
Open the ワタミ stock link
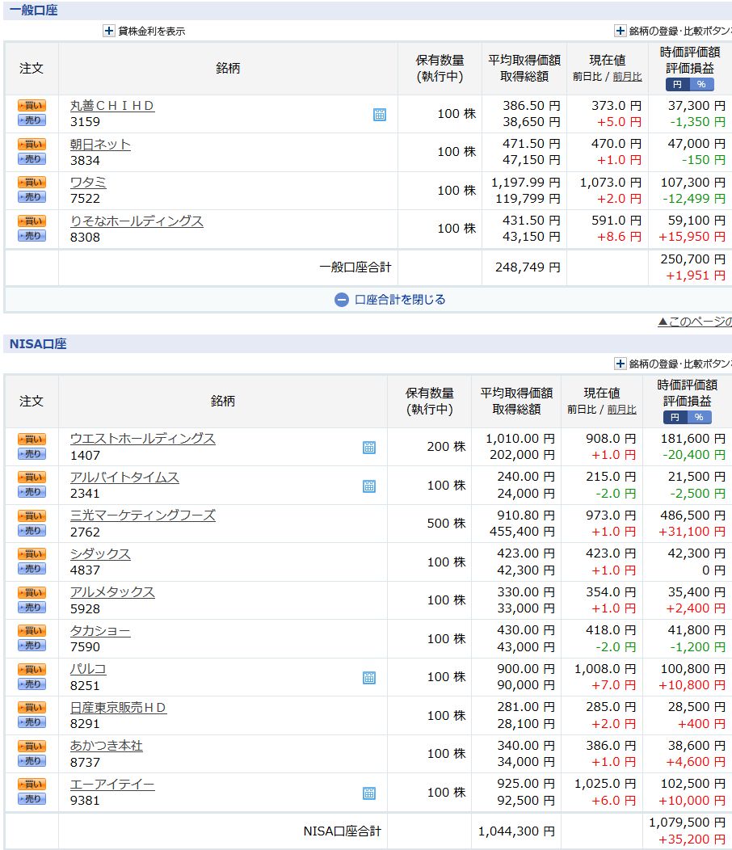coord(88,183)
